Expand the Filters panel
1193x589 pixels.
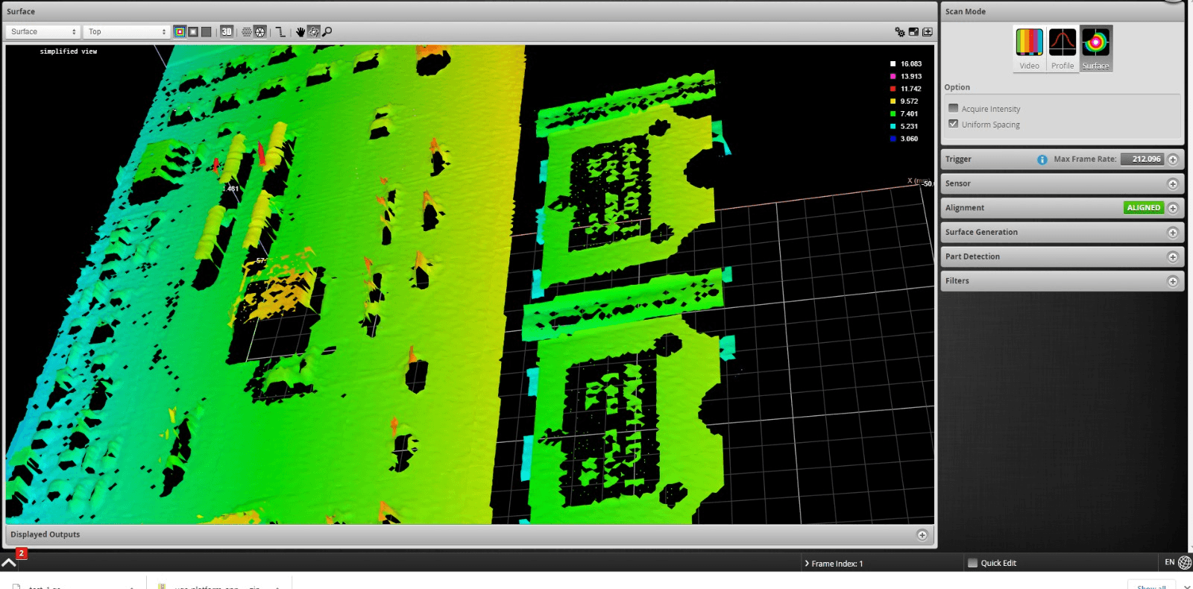(1173, 281)
